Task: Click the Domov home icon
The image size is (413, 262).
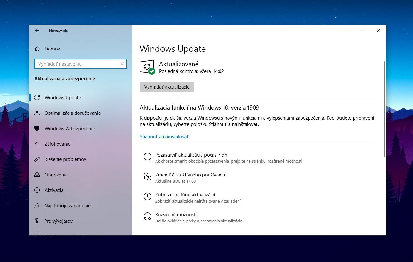Action: pos(37,49)
